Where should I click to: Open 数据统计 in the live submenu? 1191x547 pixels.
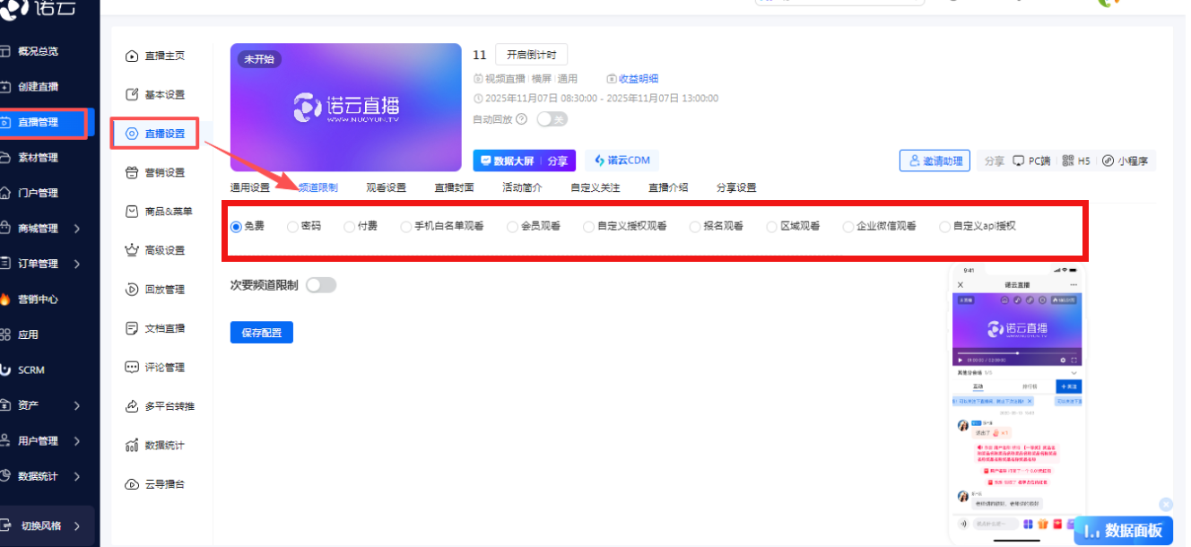pyautogui.click(x=155, y=445)
